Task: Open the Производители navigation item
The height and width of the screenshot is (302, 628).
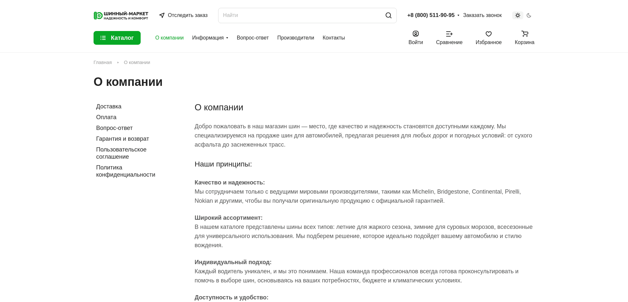Action: pyautogui.click(x=295, y=38)
